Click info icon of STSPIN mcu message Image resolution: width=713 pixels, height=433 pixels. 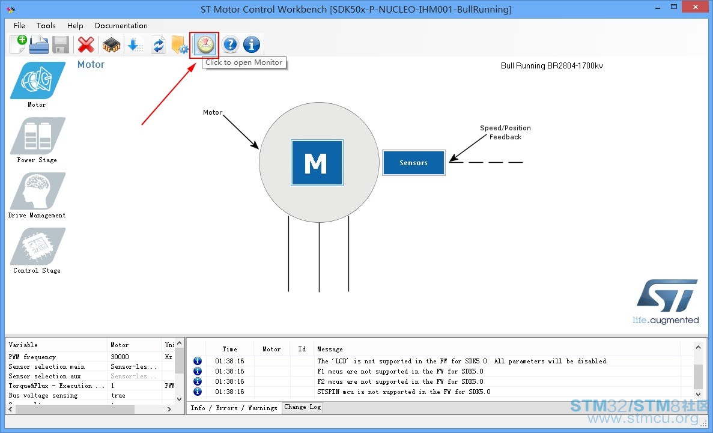click(198, 391)
